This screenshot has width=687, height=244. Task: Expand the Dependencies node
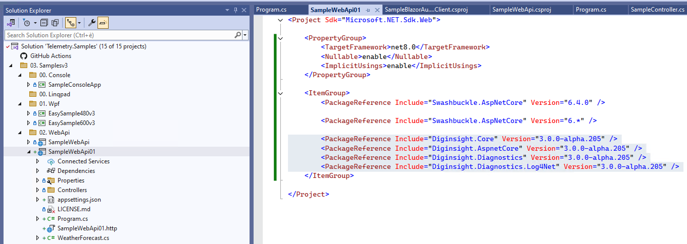37,171
